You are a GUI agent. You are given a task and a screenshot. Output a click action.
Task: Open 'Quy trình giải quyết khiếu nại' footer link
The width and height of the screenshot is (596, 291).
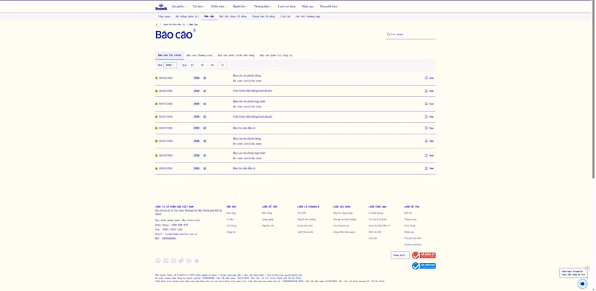click(285, 275)
